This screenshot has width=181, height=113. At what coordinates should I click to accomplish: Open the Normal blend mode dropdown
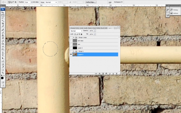pos(76,31)
